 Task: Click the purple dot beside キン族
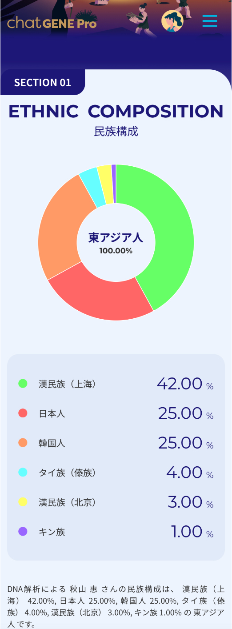[x=23, y=531]
